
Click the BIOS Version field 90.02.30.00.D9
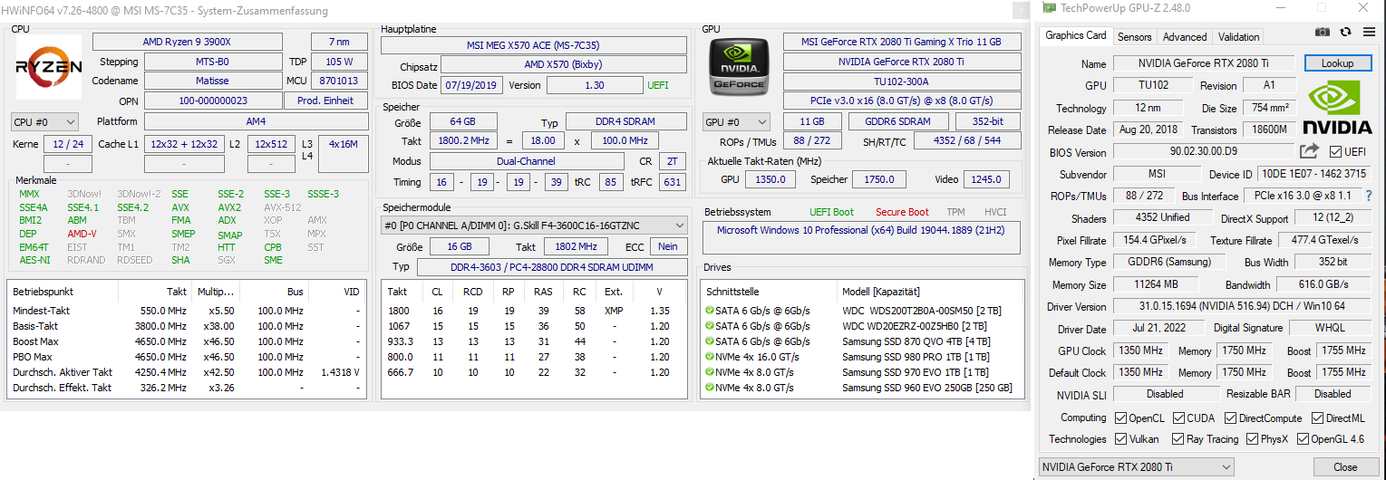pos(1203,152)
